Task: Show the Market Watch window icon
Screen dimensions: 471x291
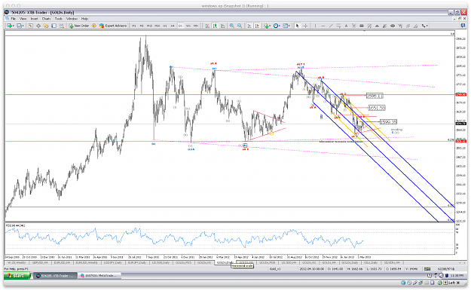Action: pos(30,26)
